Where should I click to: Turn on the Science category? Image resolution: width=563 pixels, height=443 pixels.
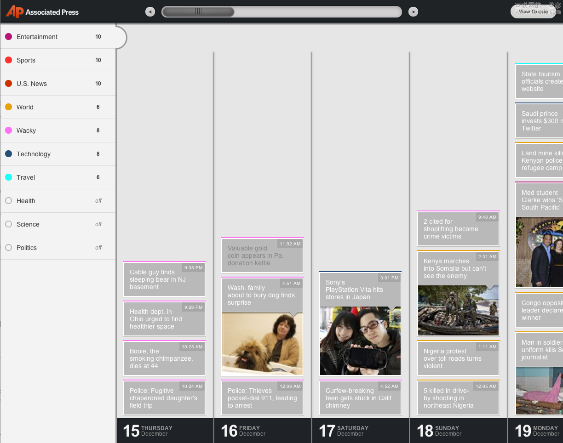pyautogui.click(x=8, y=224)
